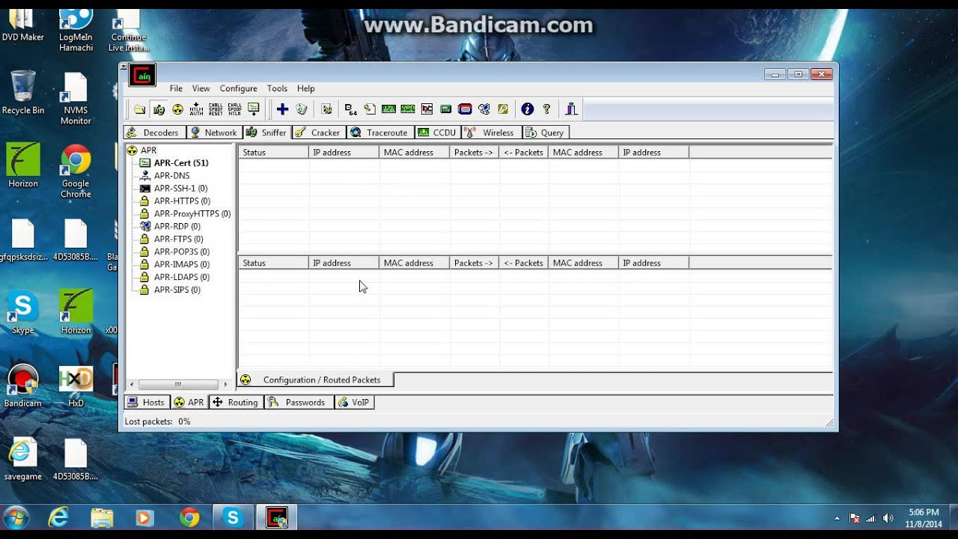This screenshot has height=539, width=958.
Task: Click the Windows Start button
Action: pos(16,517)
